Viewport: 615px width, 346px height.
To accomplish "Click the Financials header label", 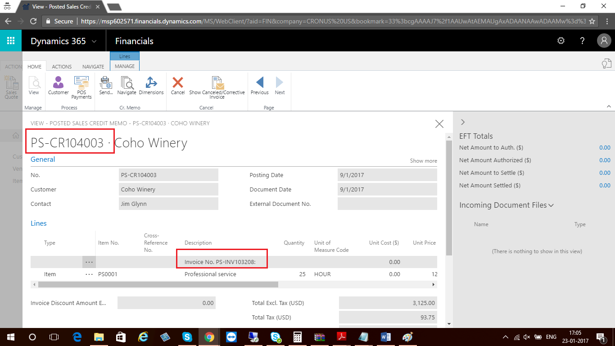I will pyautogui.click(x=134, y=41).
